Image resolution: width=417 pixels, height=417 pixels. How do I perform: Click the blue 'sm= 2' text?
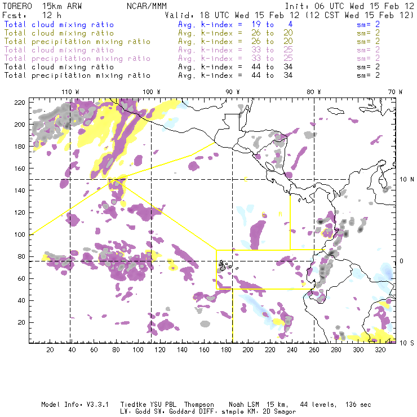368,24
